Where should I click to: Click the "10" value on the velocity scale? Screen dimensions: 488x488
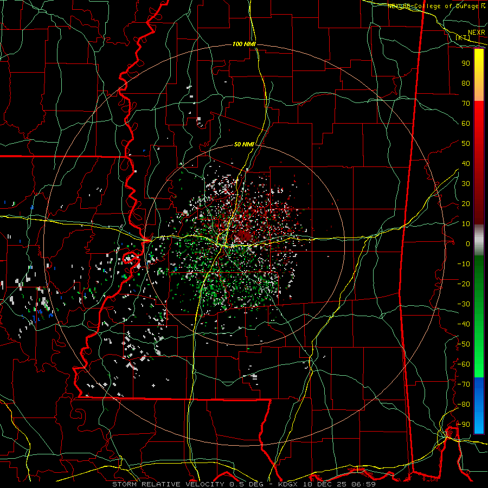pos(466,224)
